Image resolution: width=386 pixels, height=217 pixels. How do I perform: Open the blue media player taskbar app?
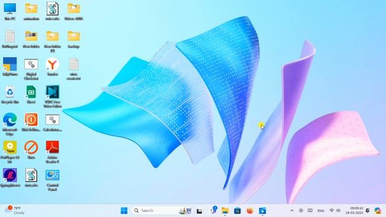coord(262,211)
